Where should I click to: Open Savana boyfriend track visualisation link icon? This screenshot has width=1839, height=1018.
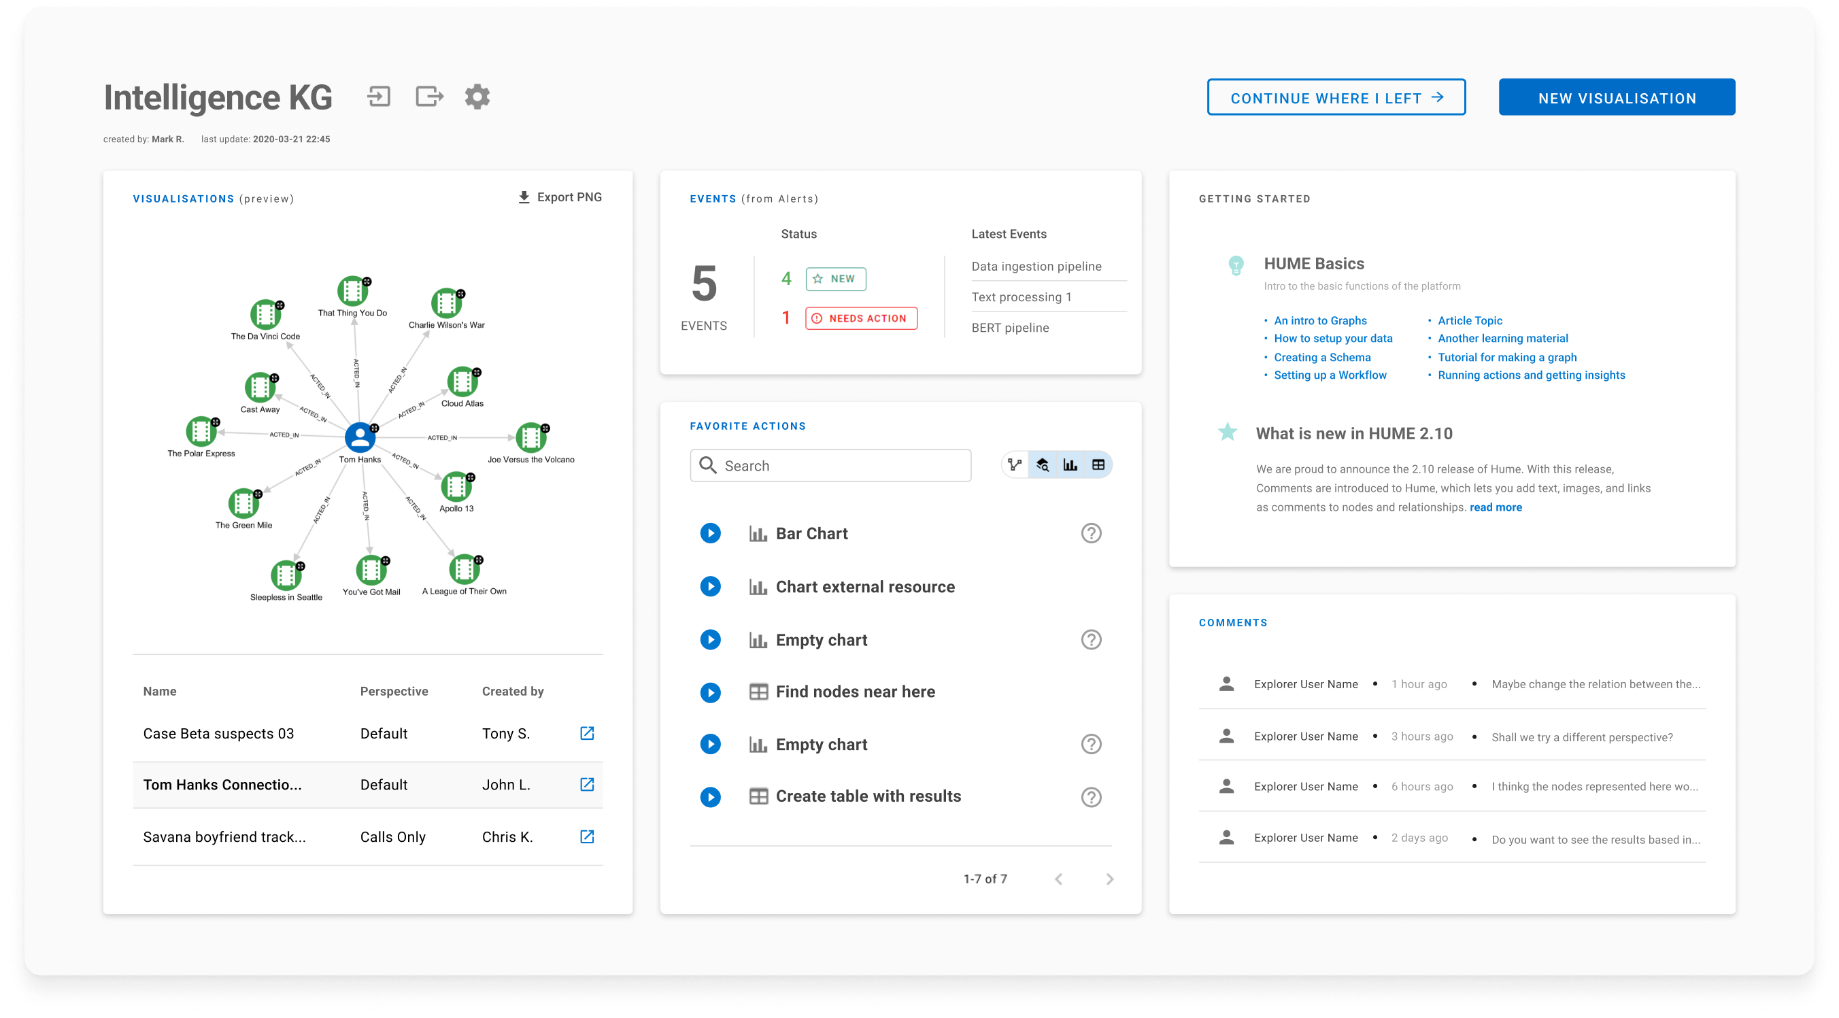(587, 836)
